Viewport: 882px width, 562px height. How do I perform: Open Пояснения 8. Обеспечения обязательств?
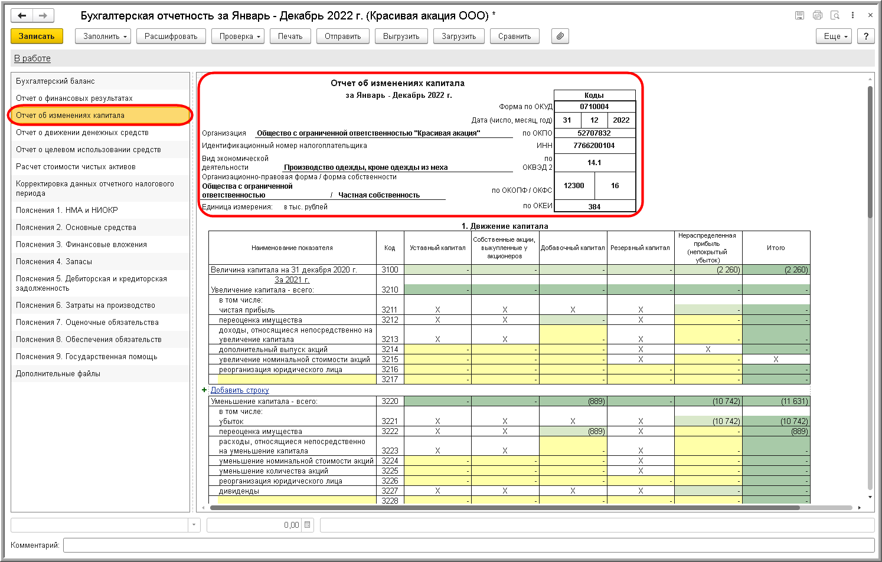pyautogui.click(x=100, y=340)
